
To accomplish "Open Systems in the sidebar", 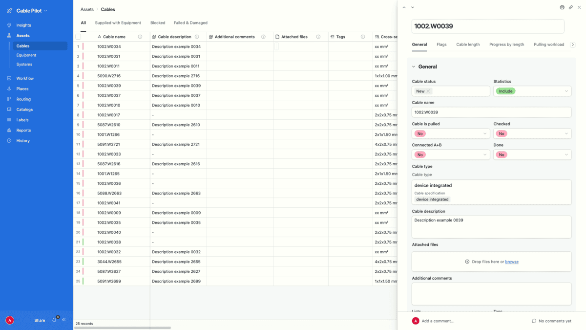I will click(24, 64).
